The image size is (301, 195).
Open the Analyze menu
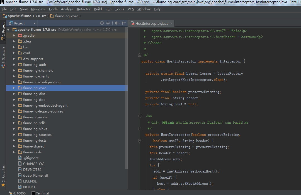67,9
